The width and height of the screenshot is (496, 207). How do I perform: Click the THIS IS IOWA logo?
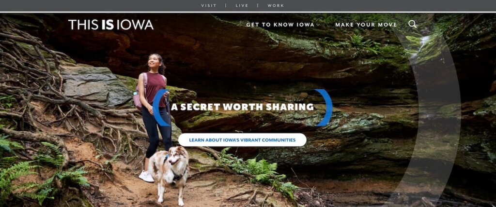click(x=111, y=25)
